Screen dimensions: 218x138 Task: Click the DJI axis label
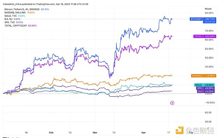(206, 91)
